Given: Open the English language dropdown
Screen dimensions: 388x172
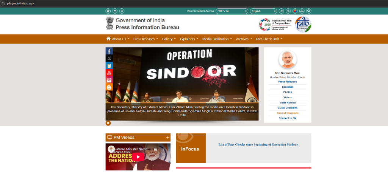Looking at the screenshot, I should [263, 11].
